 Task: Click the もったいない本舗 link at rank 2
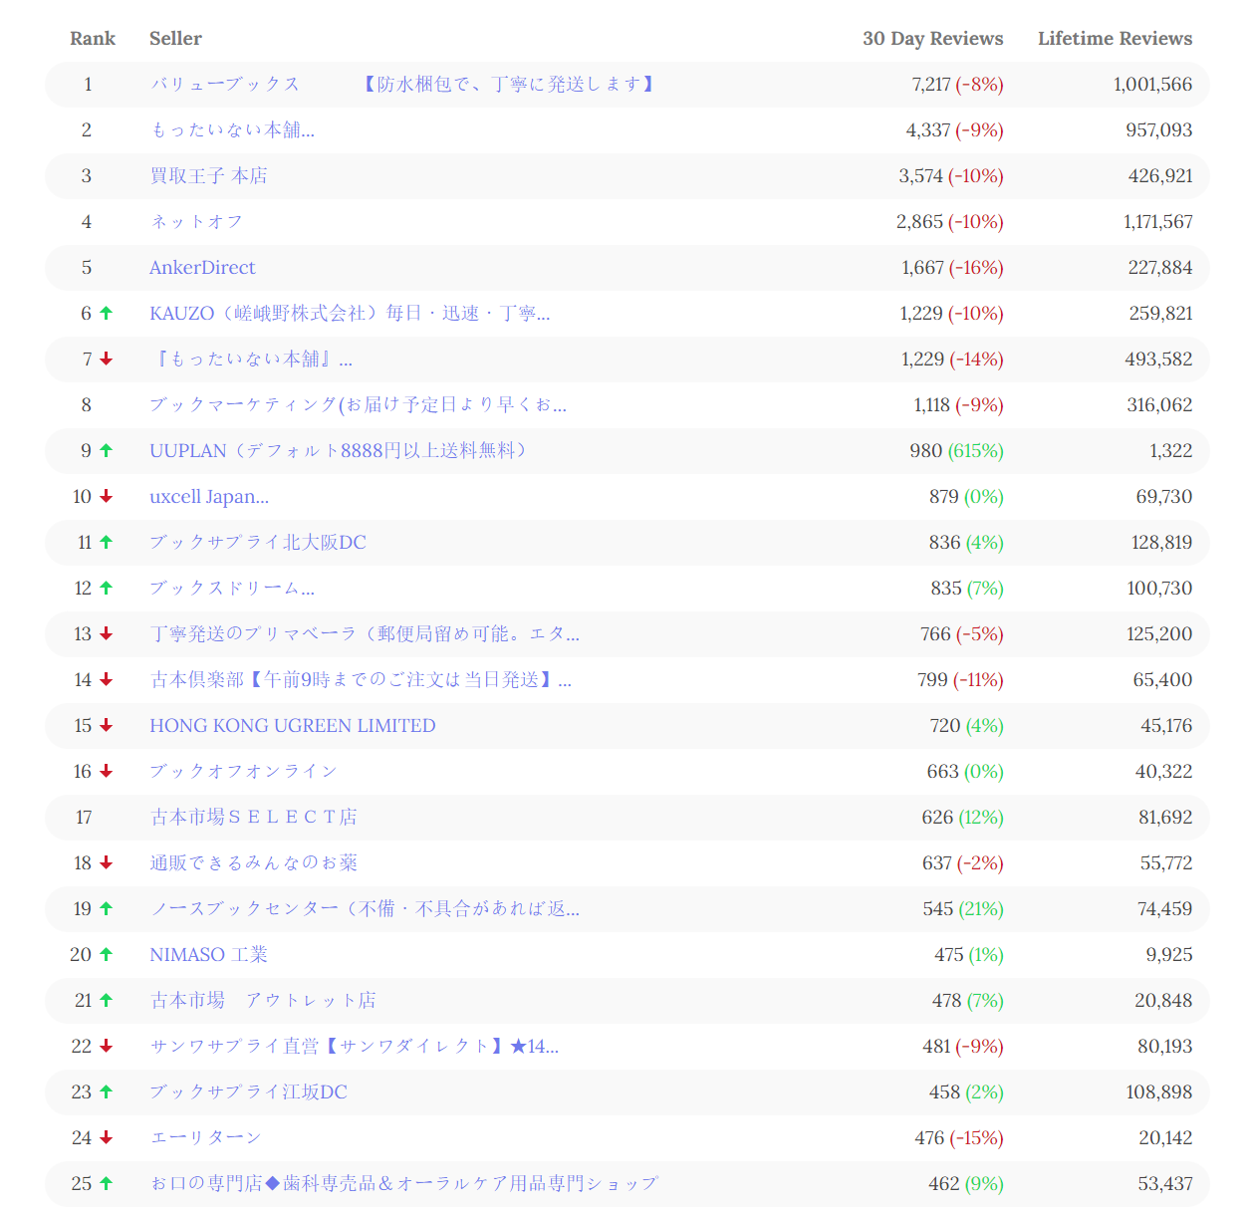[231, 129]
